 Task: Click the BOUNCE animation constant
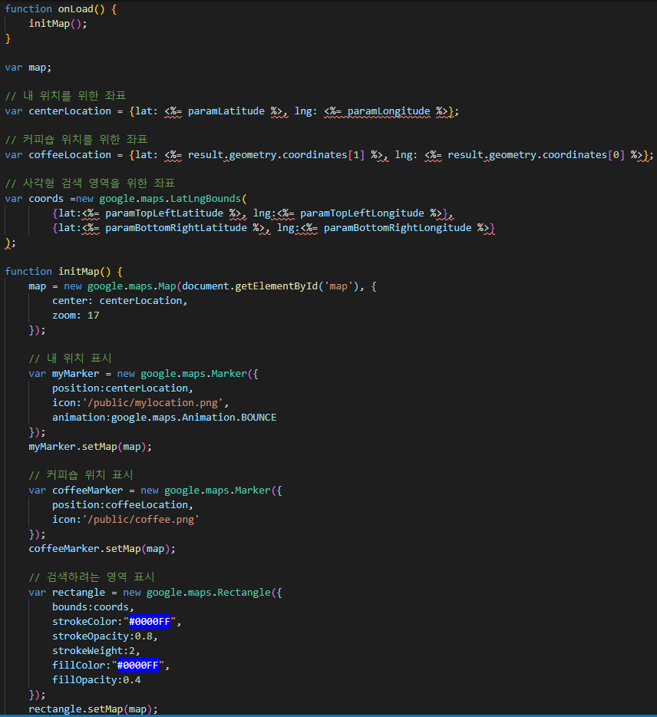tap(259, 418)
